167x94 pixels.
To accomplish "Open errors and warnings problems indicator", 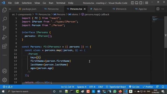I will (x=8, y=87).
